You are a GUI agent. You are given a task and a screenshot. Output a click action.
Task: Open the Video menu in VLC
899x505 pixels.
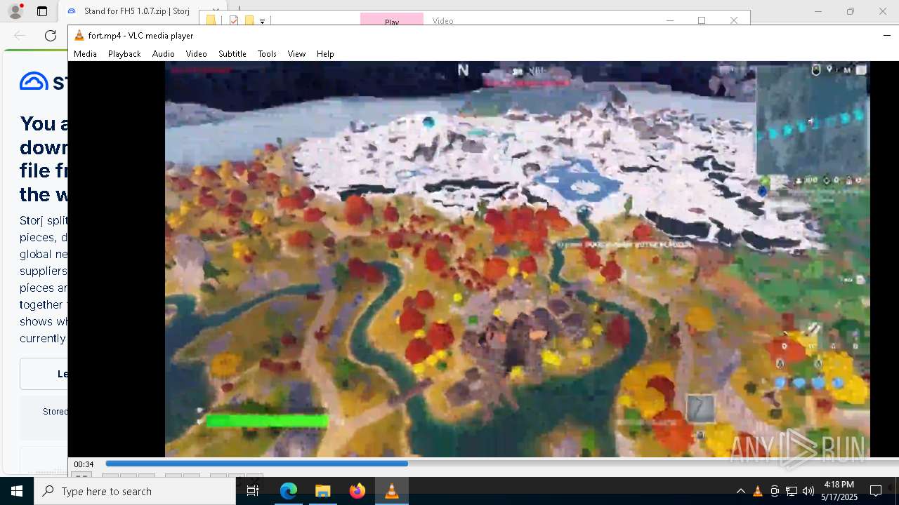pyautogui.click(x=196, y=54)
